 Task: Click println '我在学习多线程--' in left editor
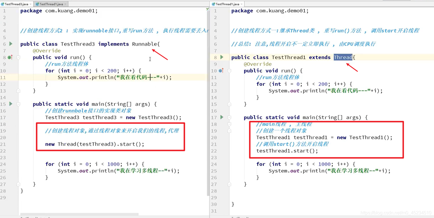click(x=119, y=171)
